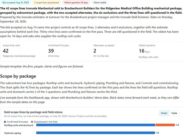
Task: Click the 'Rooftop unit curbs' caption under Oldest question
Action: tap(148, 57)
